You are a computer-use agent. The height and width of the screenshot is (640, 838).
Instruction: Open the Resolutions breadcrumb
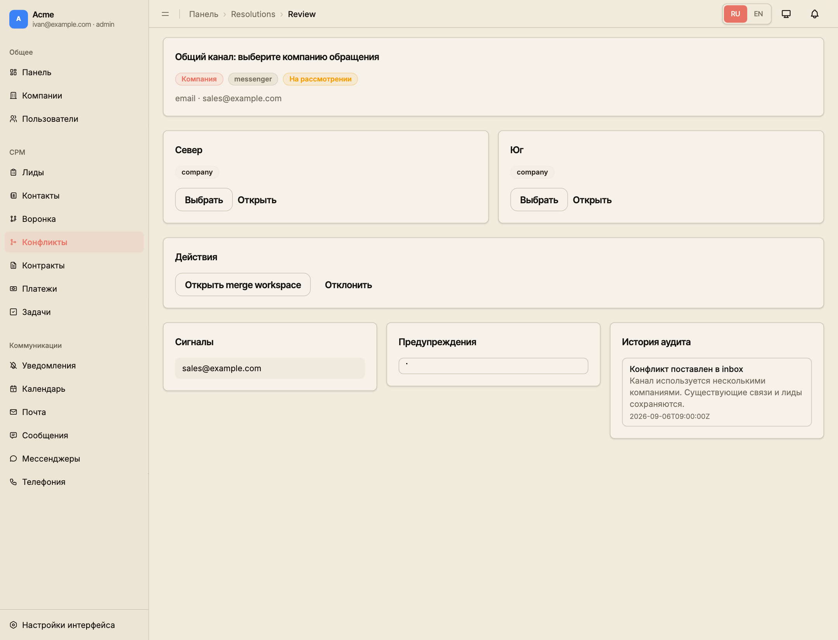pos(253,14)
